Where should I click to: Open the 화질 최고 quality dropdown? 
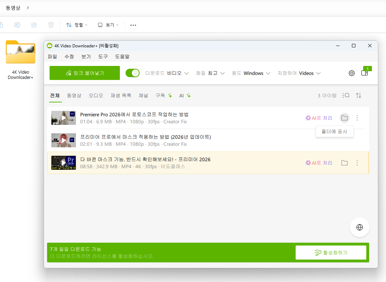pos(210,73)
